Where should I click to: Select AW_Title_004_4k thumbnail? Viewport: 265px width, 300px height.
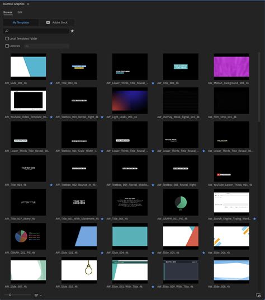pos(79,67)
